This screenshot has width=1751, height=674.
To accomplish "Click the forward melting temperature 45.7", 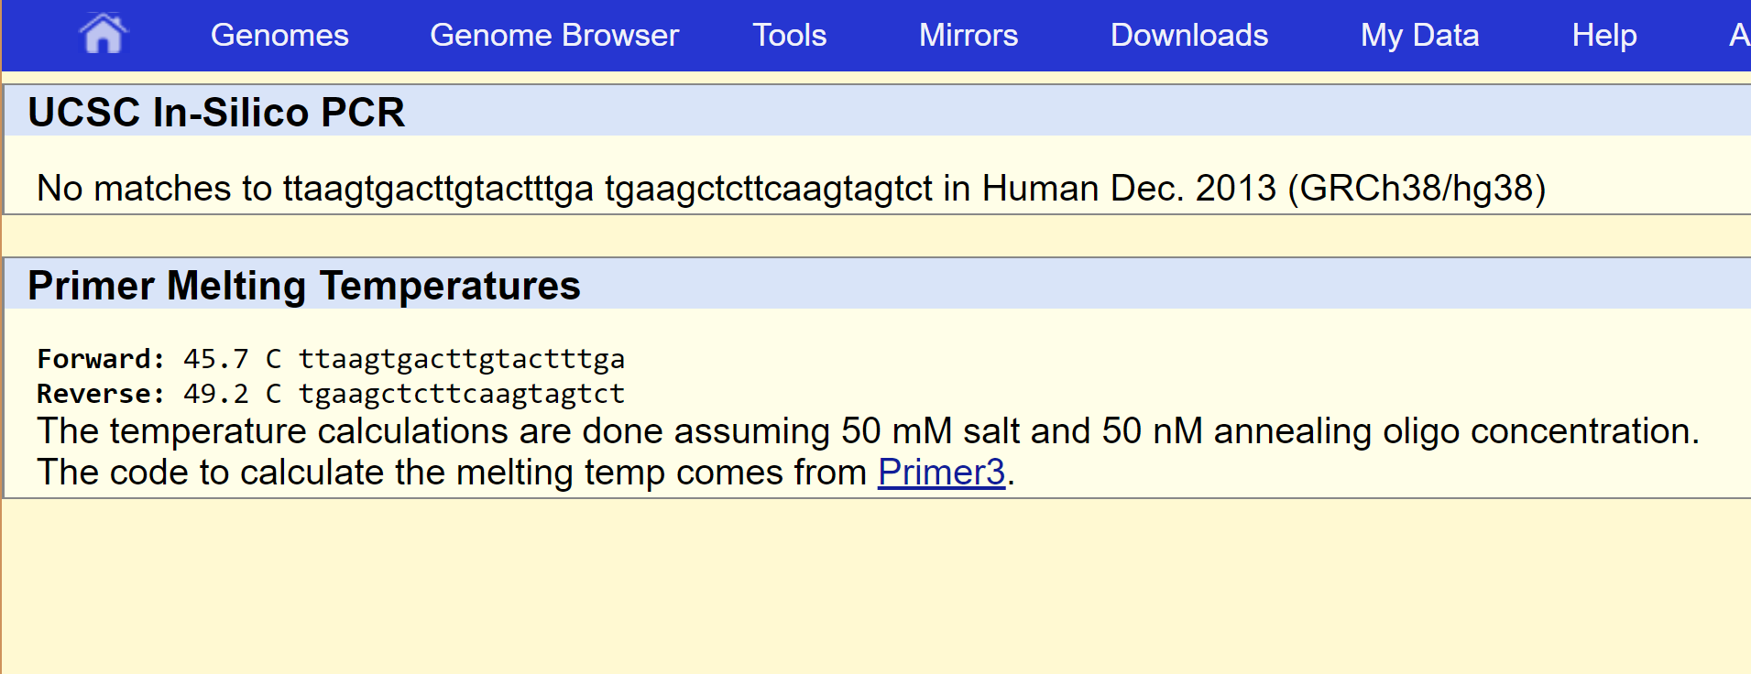I will click(x=215, y=359).
